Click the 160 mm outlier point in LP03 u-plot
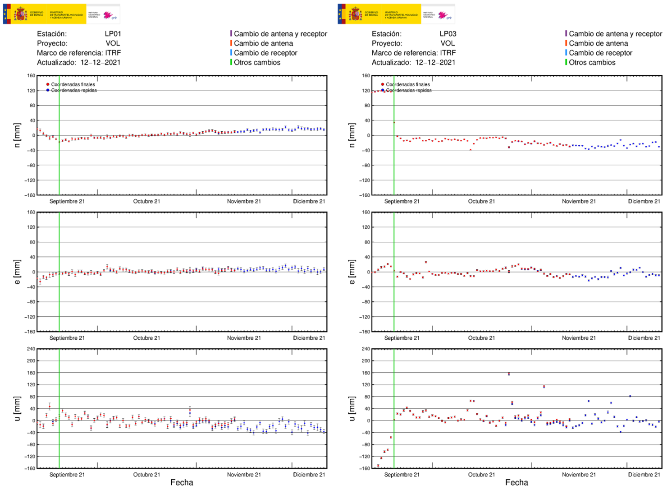Viewport: 667px width, 490px height. click(508, 374)
